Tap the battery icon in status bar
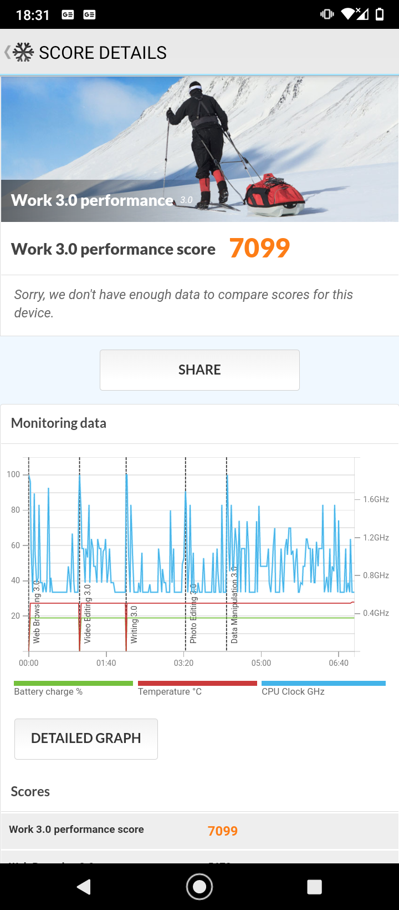This screenshot has width=399, height=910. 380,14
